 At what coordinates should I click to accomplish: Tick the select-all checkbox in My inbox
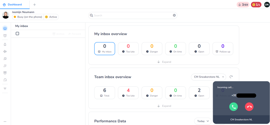[17, 34]
